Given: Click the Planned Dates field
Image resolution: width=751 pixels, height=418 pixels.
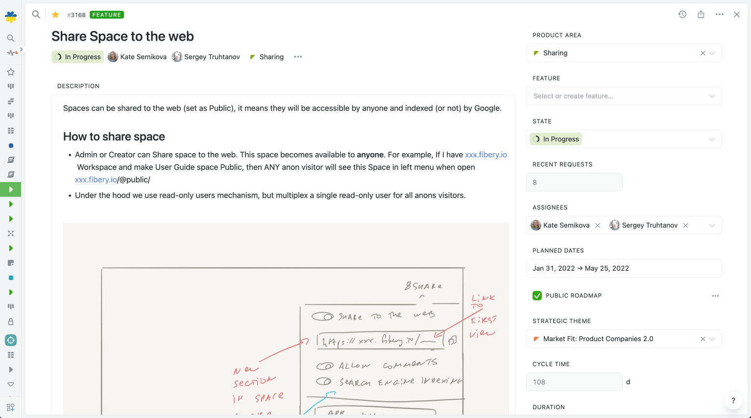Looking at the screenshot, I should pos(623,268).
